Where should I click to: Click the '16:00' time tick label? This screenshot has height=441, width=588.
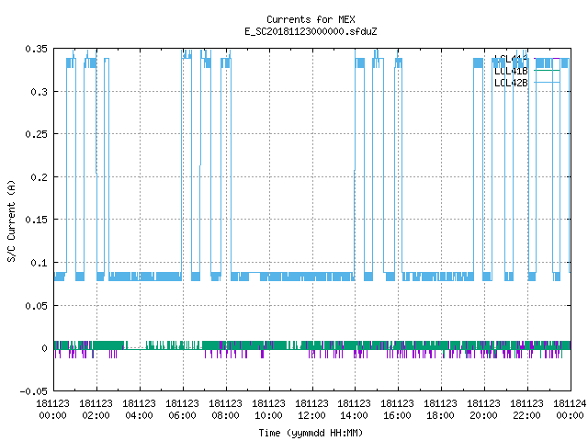[x=397, y=415]
